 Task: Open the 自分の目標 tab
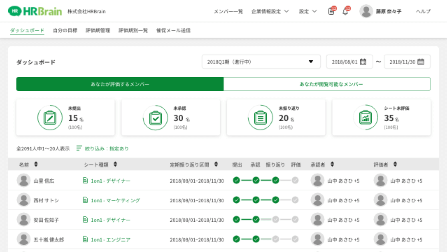[65, 30]
